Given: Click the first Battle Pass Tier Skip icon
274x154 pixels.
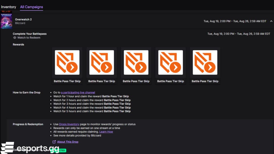Looking at the screenshot, I should click(x=67, y=63).
